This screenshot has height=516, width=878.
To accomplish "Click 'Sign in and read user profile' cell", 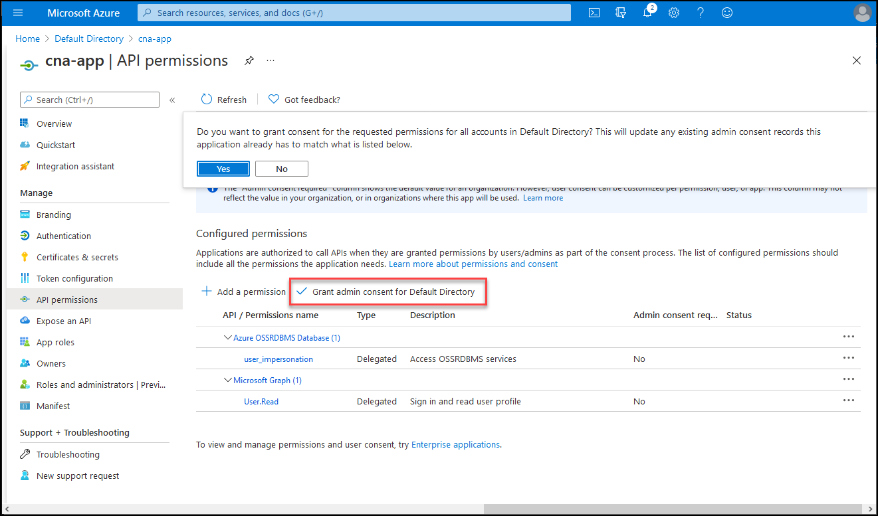I will (x=465, y=401).
